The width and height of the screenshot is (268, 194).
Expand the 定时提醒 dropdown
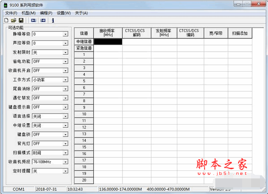[x=65, y=171]
